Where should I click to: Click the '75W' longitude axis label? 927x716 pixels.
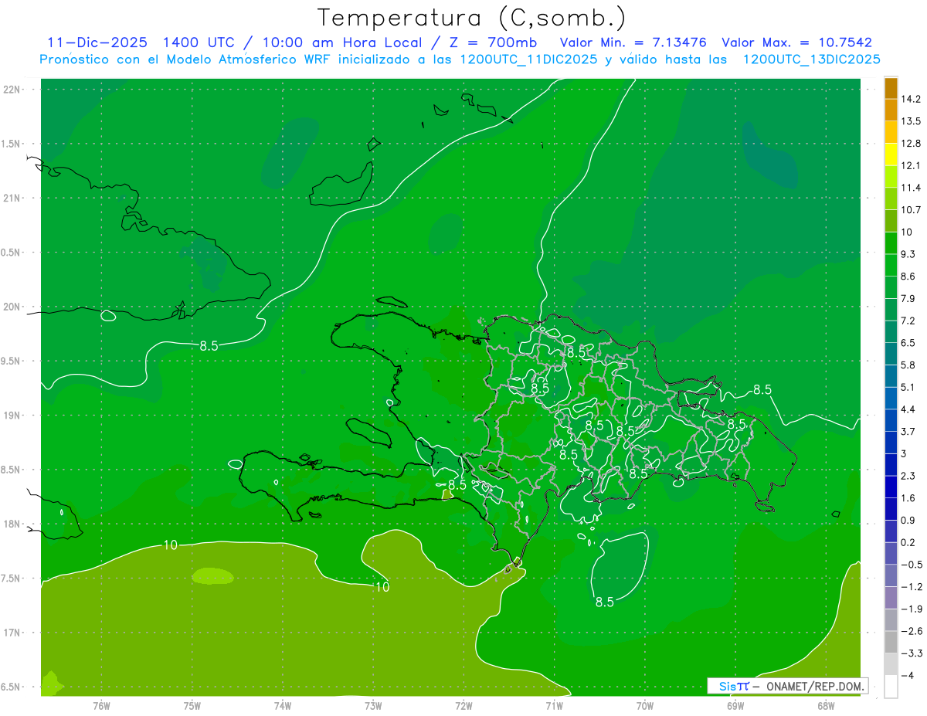pyautogui.click(x=192, y=705)
